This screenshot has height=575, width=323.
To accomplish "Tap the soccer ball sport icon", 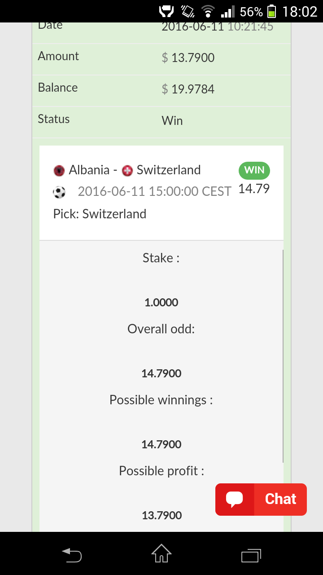I will tap(59, 193).
